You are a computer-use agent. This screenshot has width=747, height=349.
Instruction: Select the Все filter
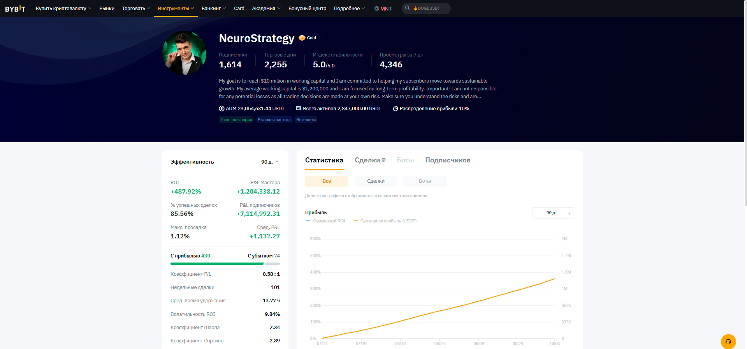click(x=327, y=181)
